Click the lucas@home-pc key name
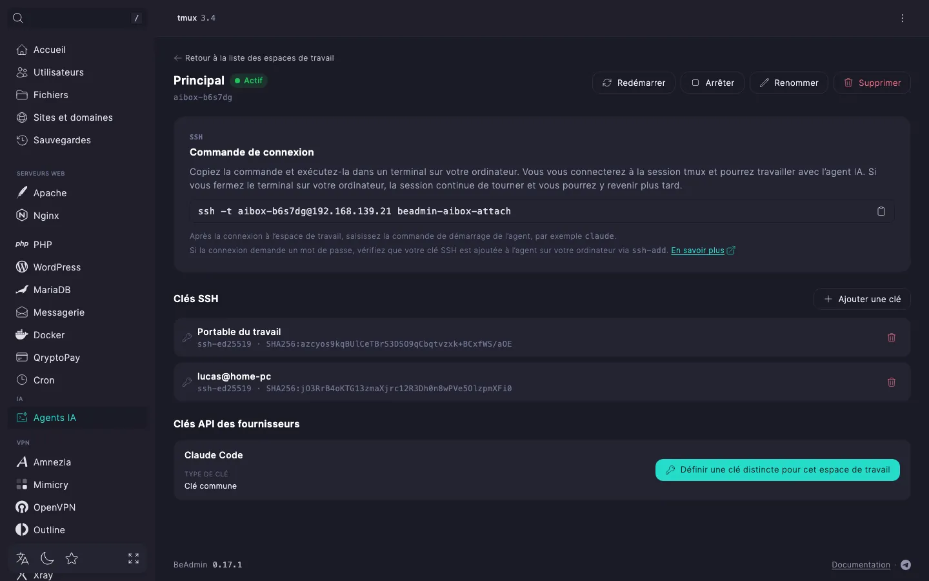This screenshot has height=581, width=929. 234,376
